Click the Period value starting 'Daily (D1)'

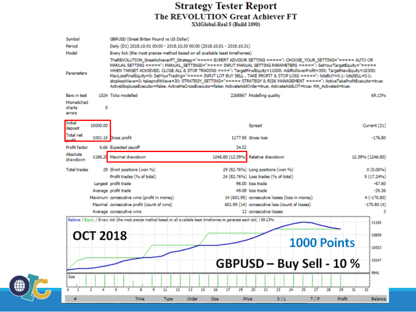[x=180, y=46]
